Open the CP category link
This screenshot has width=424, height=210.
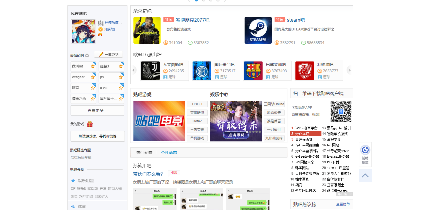(x=73, y=189)
